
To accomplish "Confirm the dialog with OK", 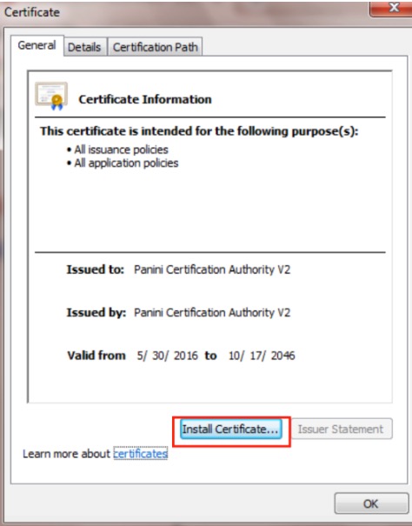I will tap(371, 503).
